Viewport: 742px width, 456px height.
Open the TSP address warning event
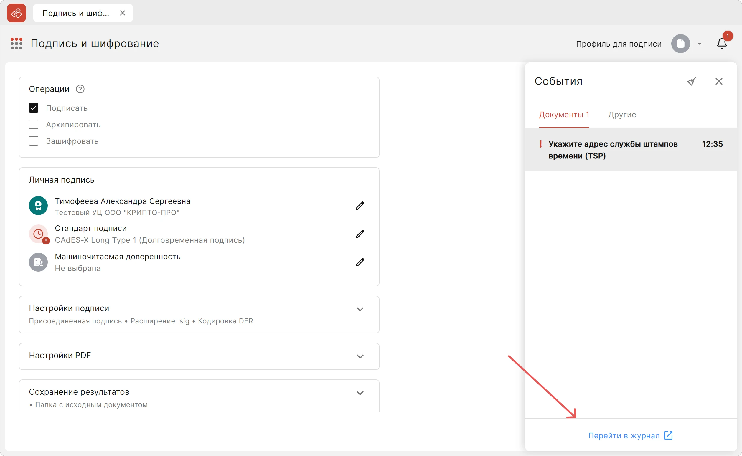click(x=631, y=150)
